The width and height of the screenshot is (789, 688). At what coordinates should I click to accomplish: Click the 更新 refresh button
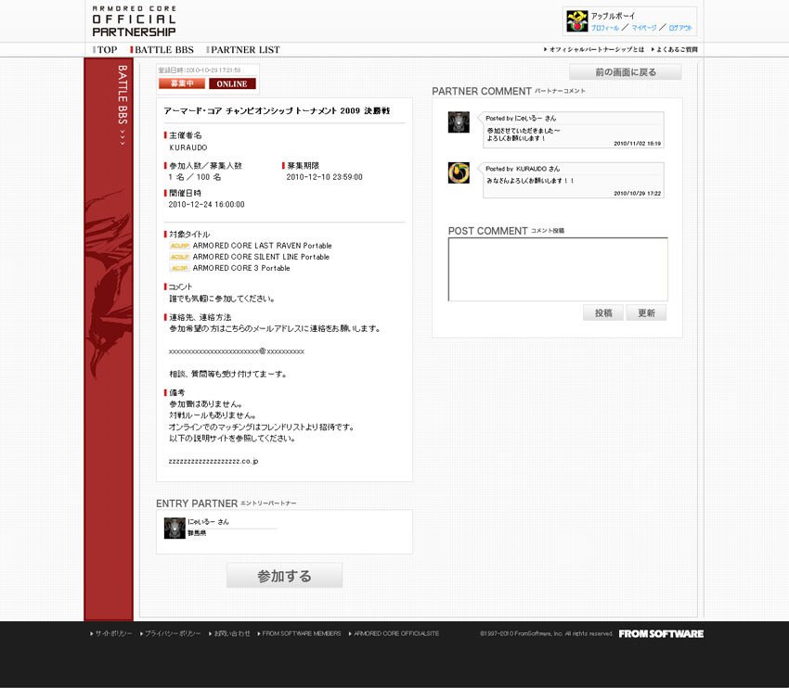pos(646,312)
